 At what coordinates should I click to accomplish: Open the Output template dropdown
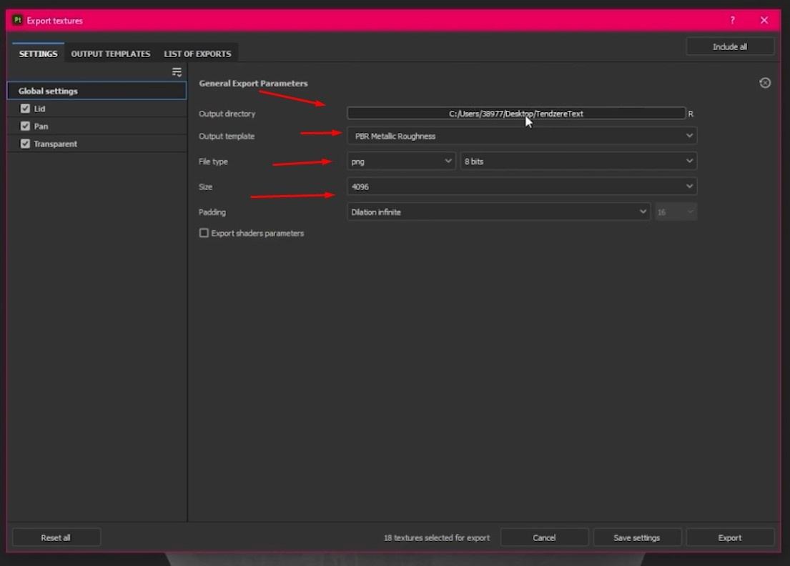[x=522, y=136]
